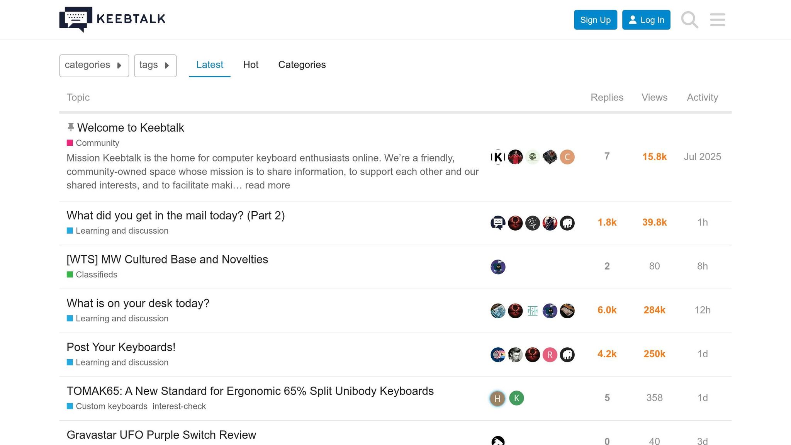
Task: Open the Welcome to Keebtalk topic
Action: coord(131,127)
